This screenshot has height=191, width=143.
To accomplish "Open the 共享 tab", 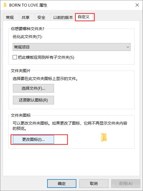I will pyautogui.click(x=26, y=17).
